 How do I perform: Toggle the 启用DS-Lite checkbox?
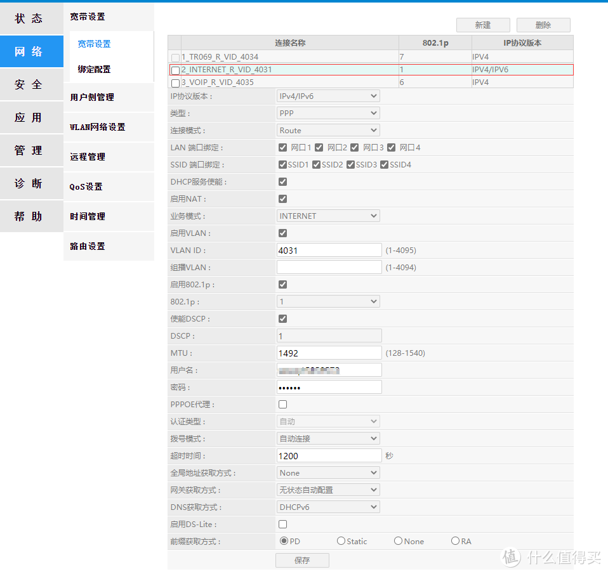pyautogui.click(x=282, y=525)
